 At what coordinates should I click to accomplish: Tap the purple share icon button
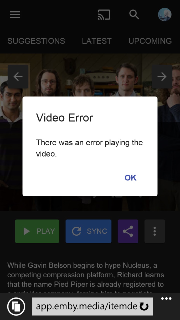(x=128, y=231)
